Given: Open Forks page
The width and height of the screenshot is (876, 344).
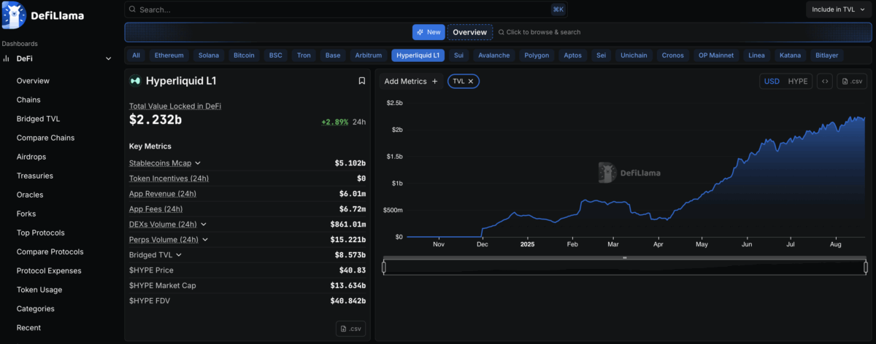Looking at the screenshot, I should (x=26, y=214).
